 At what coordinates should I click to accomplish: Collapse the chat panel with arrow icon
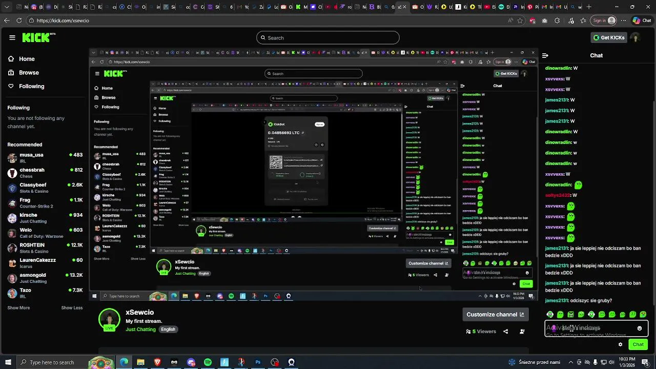tap(545, 55)
